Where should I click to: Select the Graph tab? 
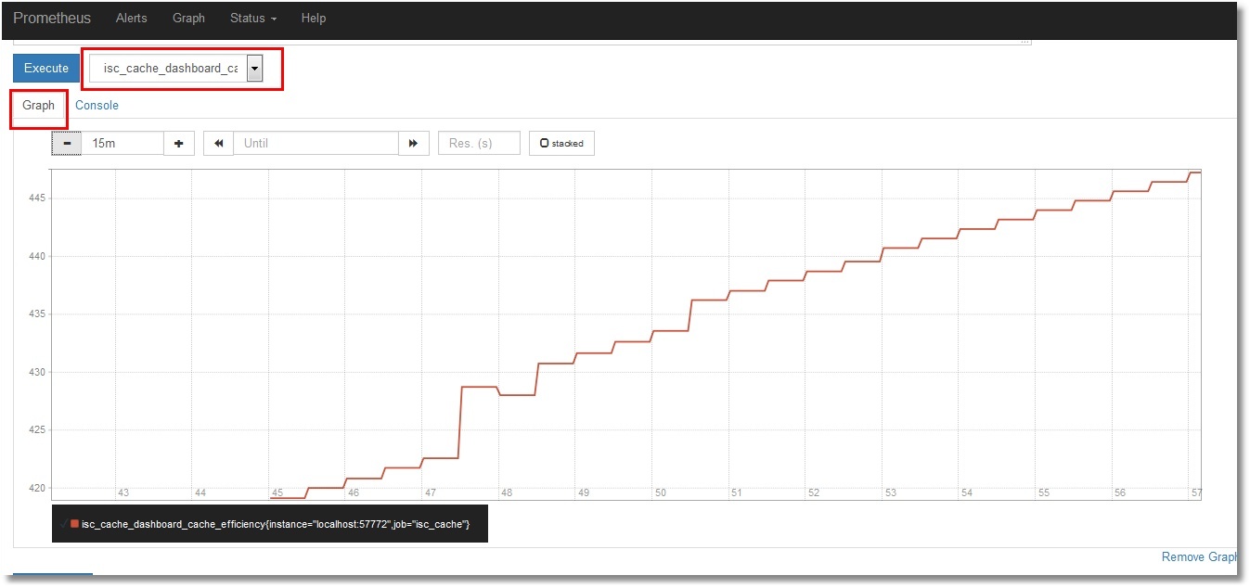[39, 106]
